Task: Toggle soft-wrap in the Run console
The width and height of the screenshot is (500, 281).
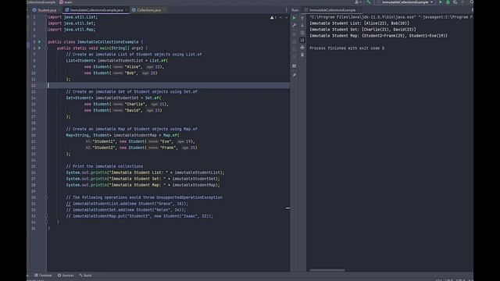Action: pyautogui.click(x=302, y=33)
